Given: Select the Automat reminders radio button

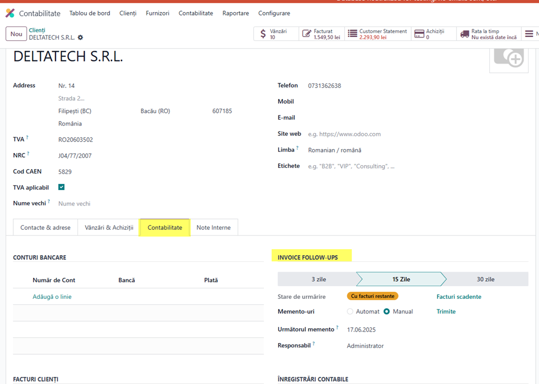Looking at the screenshot, I should pos(350,312).
